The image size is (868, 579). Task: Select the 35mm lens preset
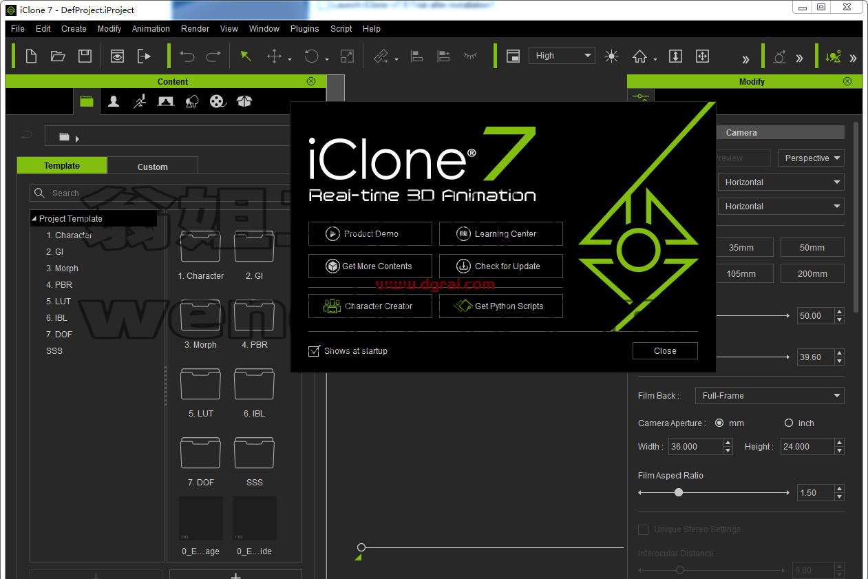741,248
